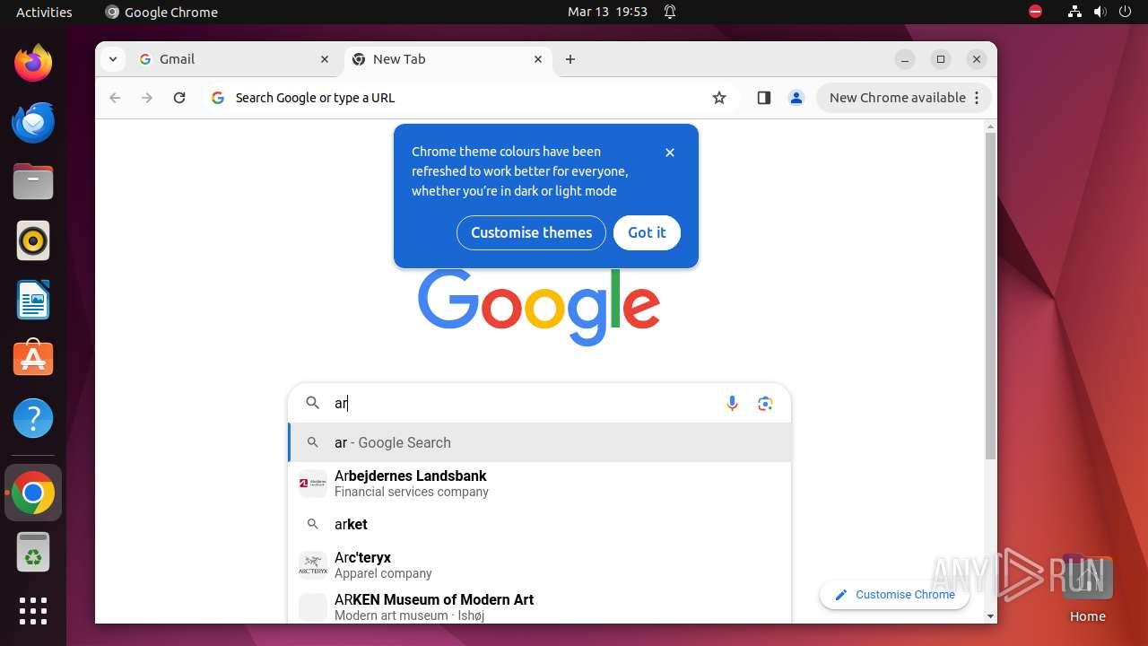Select the 'arket' search suggestion
This screenshot has height=646, width=1148.
pos(540,524)
